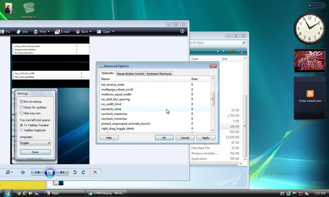Select the nocheck_maximize row
The width and height of the screenshot is (329, 197).
[155, 114]
